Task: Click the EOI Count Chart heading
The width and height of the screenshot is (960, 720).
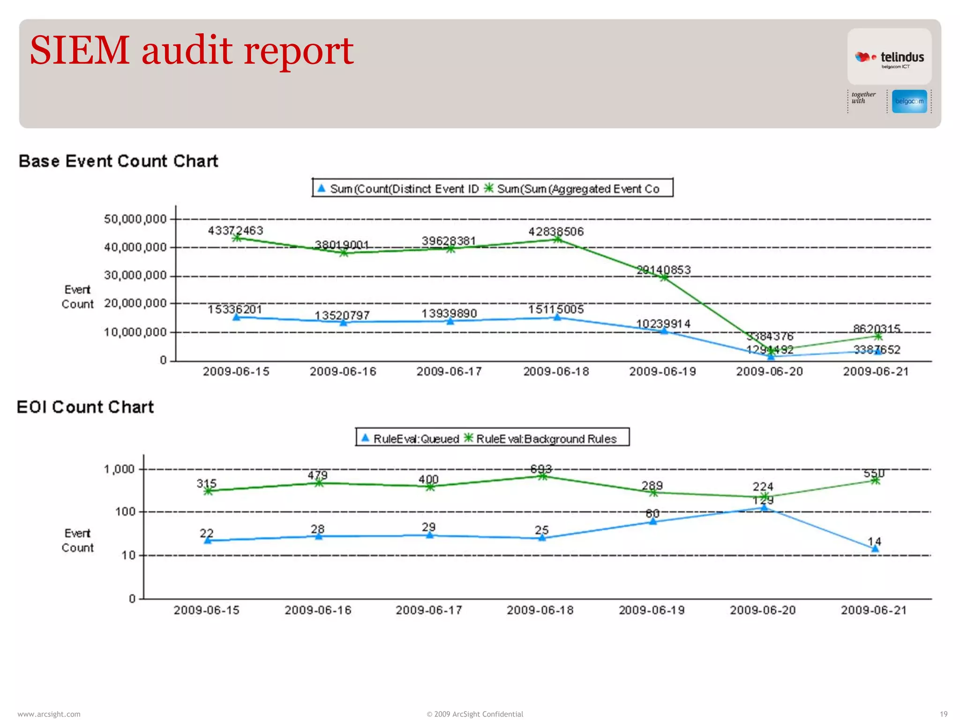Action: (85, 407)
